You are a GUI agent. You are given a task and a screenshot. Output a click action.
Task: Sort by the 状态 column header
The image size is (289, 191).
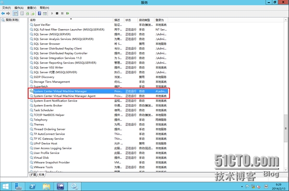[131, 20]
